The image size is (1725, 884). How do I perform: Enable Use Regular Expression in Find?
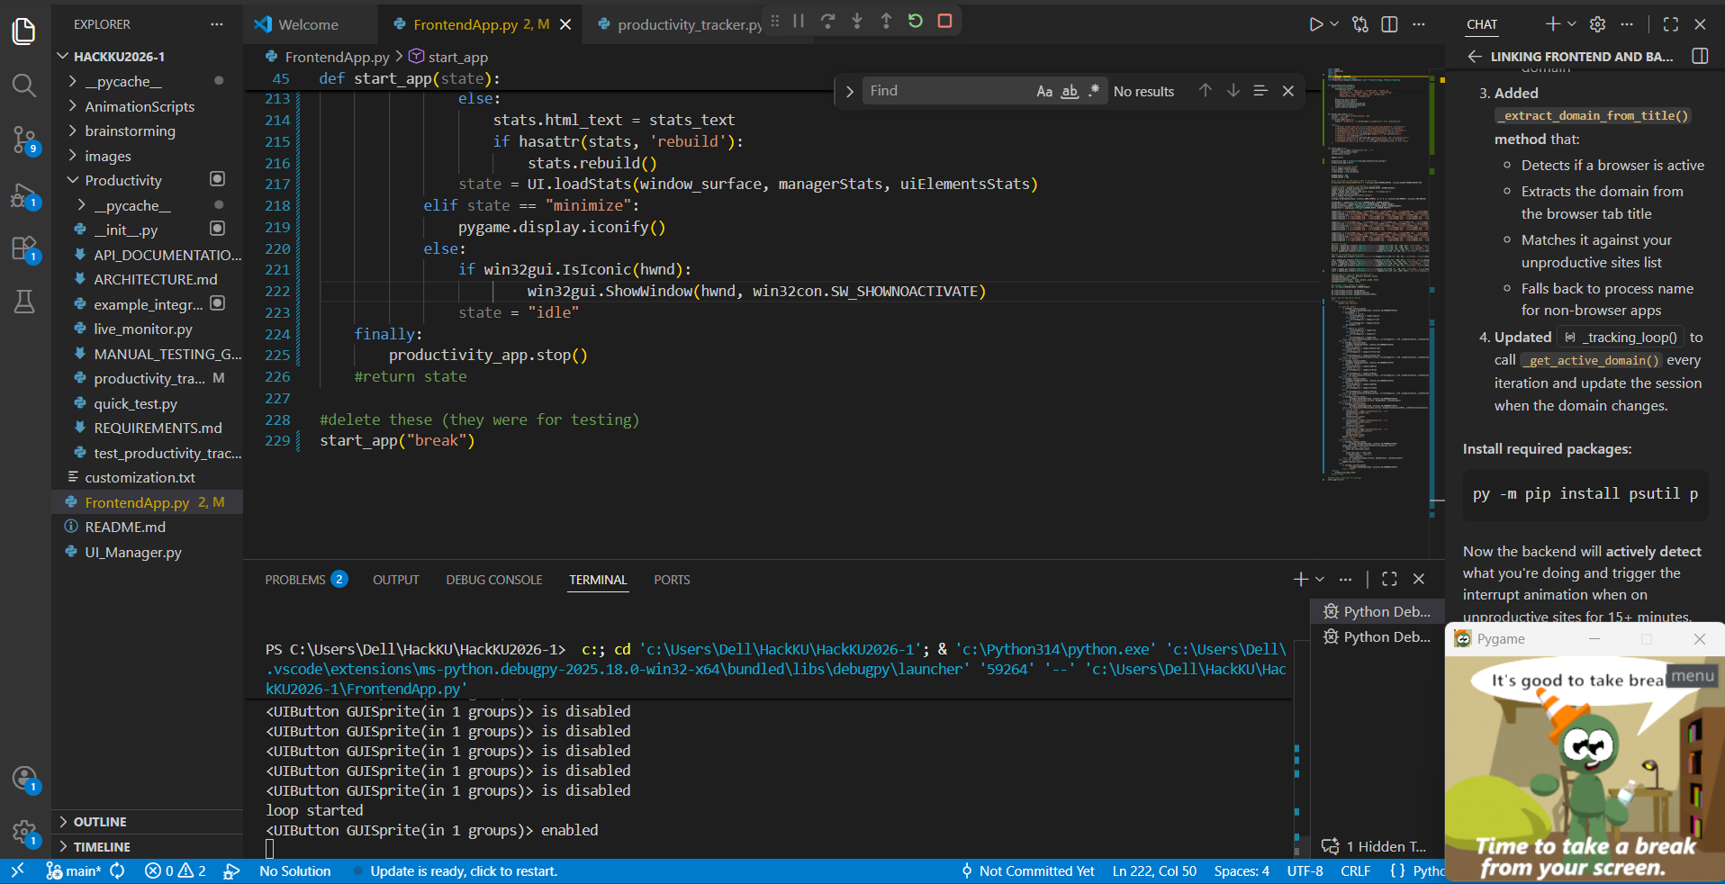pyautogui.click(x=1094, y=91)
